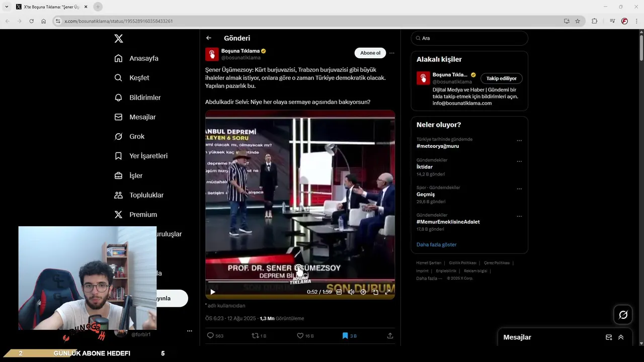This screenshot has width=644, height=362.
Task: Reload the browser page
Action: [31, 21]
